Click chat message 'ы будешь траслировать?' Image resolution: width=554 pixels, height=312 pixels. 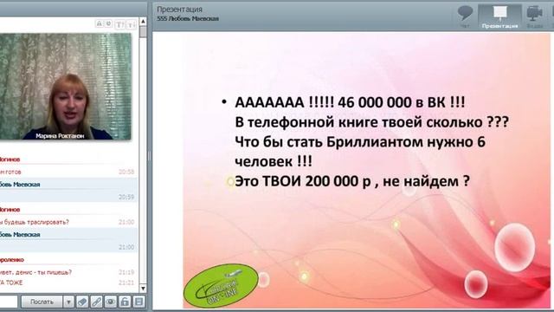click(35, 222)
